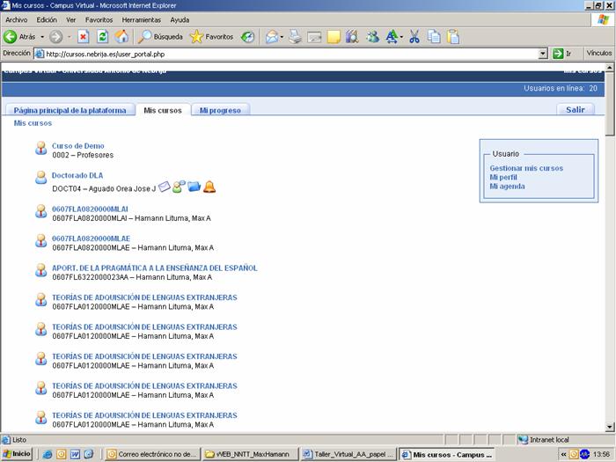
Task: Click the green Ir go button
Action: click(x=561, y=54)
